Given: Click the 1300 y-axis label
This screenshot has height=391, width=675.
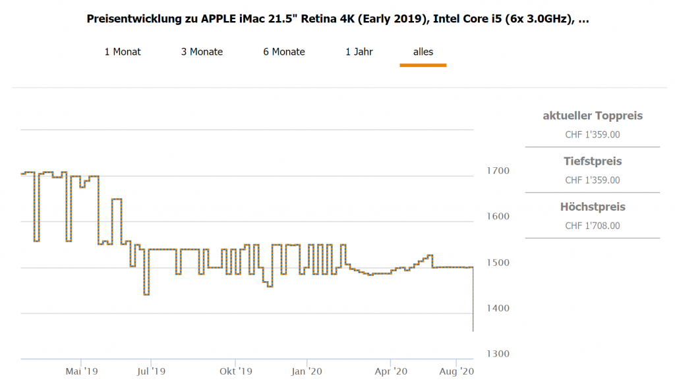Looking at the screenshot, I should click(x=499, y=354).
